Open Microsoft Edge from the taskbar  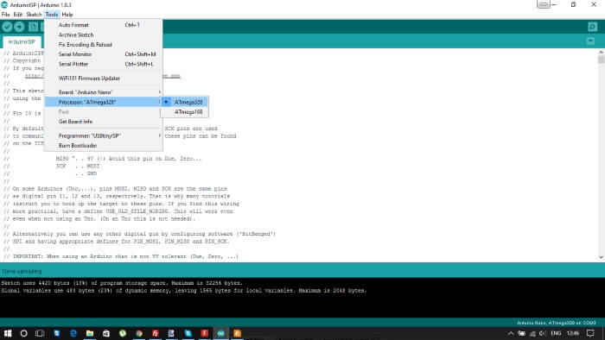[x=73, y=333]
